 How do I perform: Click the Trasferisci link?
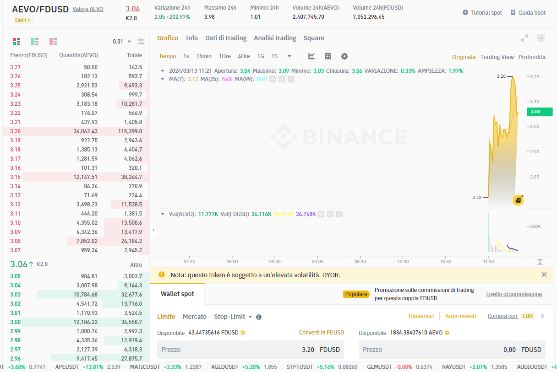click(x=420, y=316)
